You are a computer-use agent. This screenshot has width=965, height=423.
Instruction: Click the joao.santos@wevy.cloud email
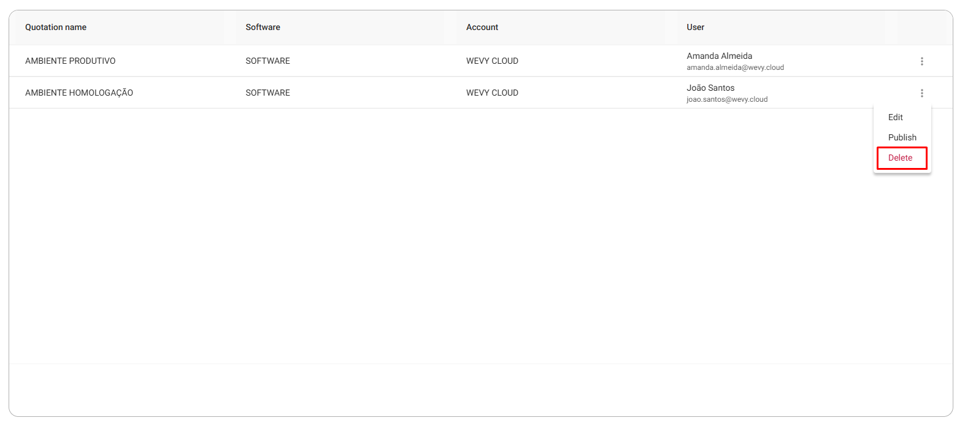click(727, 99)
